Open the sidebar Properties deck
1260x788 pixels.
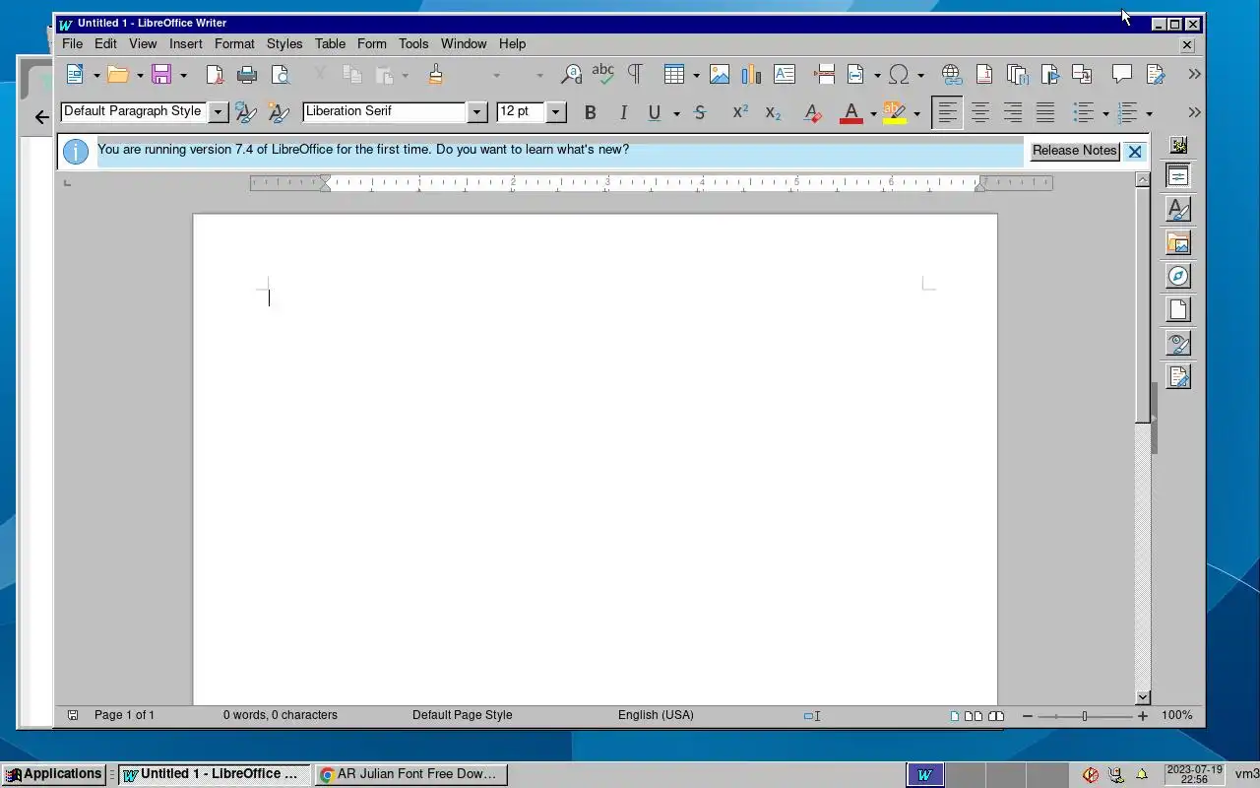click(1178, 176)
